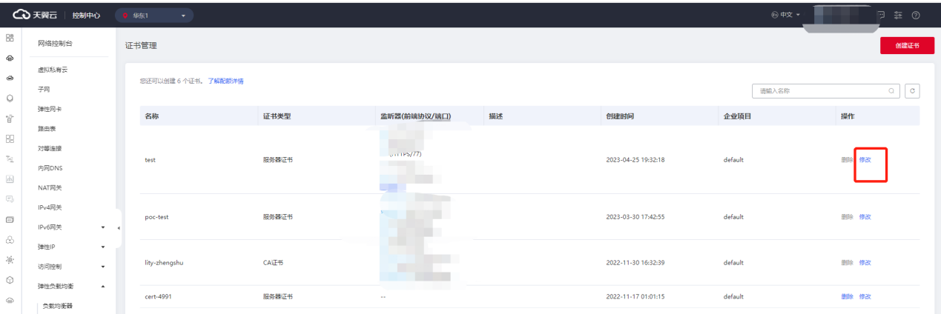Select the certificate name test

[x=150, y=160]
